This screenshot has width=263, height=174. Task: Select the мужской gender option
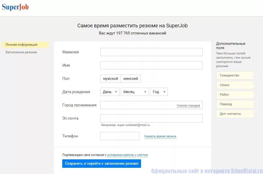110,79
